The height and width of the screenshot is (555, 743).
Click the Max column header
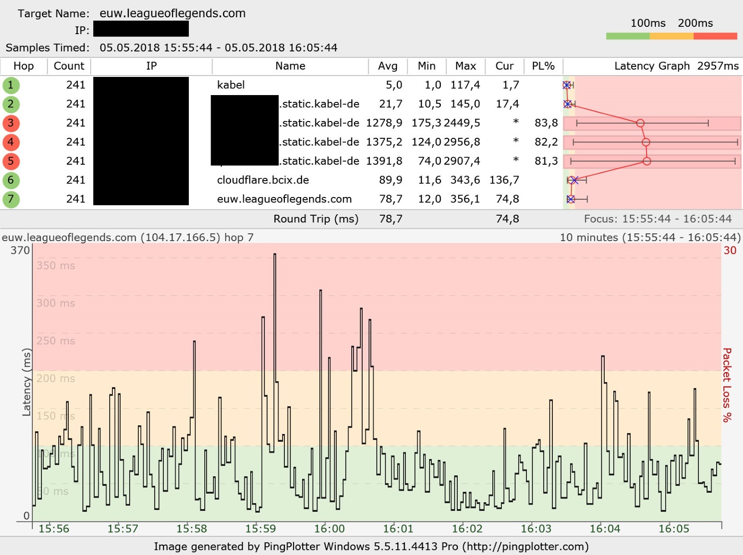(x=465, y=66)
